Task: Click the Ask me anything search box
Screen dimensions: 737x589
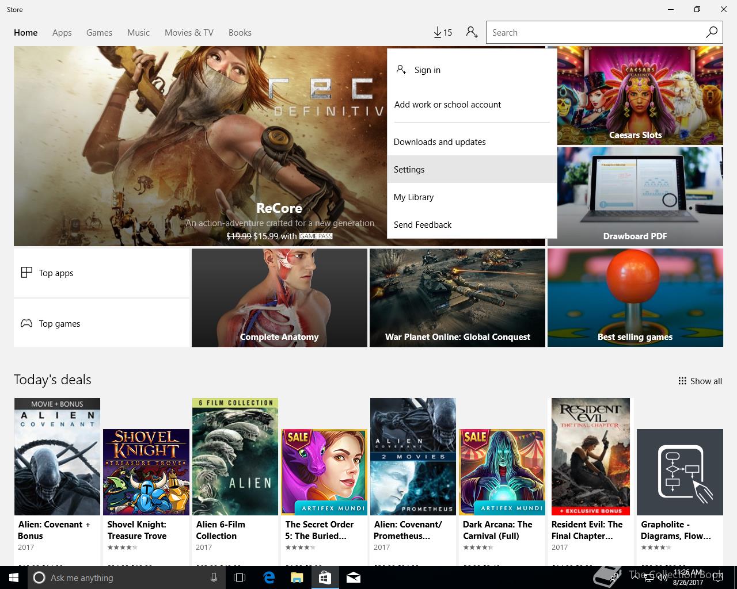Action: (127, 577)
